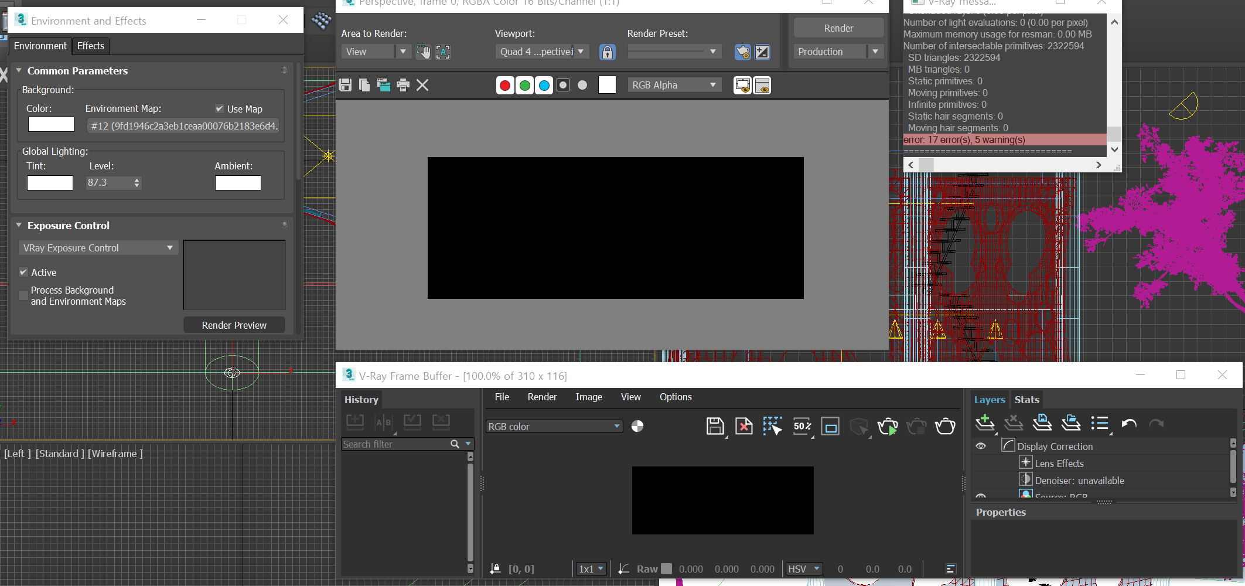Image resolution: width=1245 pixels, height=586 pixels.
Task: Click the clone rendered frame window icon
Action: point(384,85)
